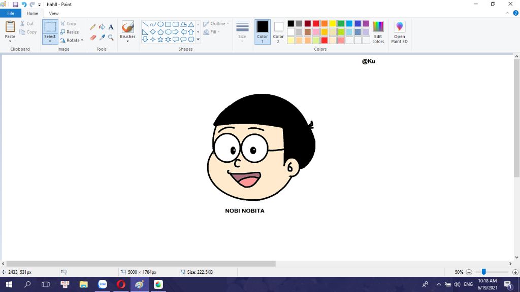Adjust the zoom slider handle
The width and height of the screenshot is (520, 292).
484,272
